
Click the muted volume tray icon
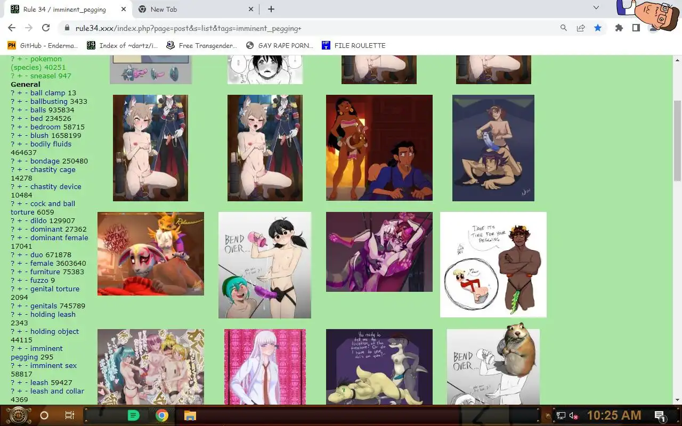pyautogui.click(x=574, y=415)
